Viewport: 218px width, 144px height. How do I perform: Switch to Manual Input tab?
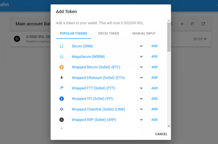click(x=144, y=33)
